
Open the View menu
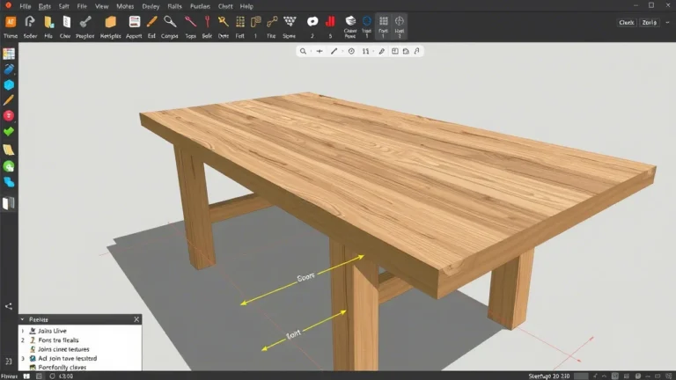(x=102, y=6)
